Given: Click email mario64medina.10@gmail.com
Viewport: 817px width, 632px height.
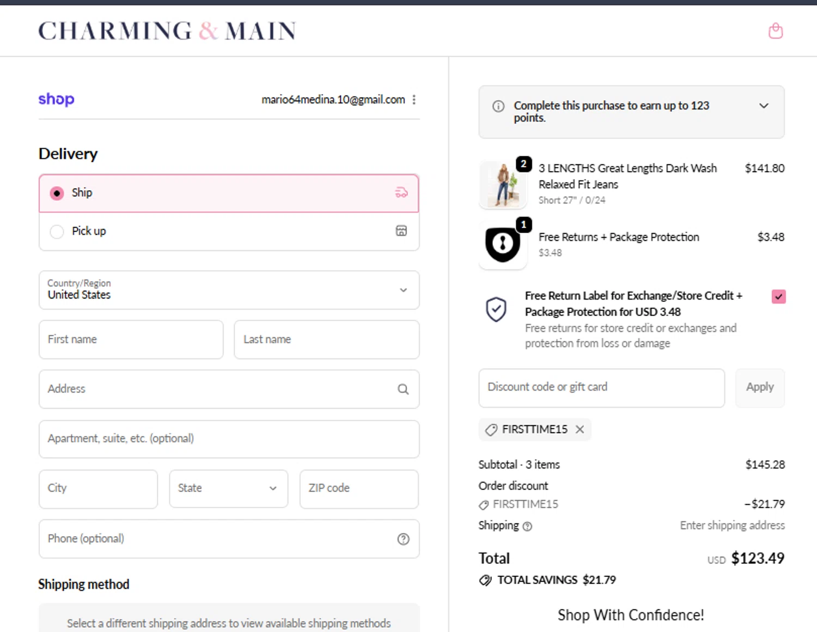Looking at the screenshot, I should pos(333,100).
